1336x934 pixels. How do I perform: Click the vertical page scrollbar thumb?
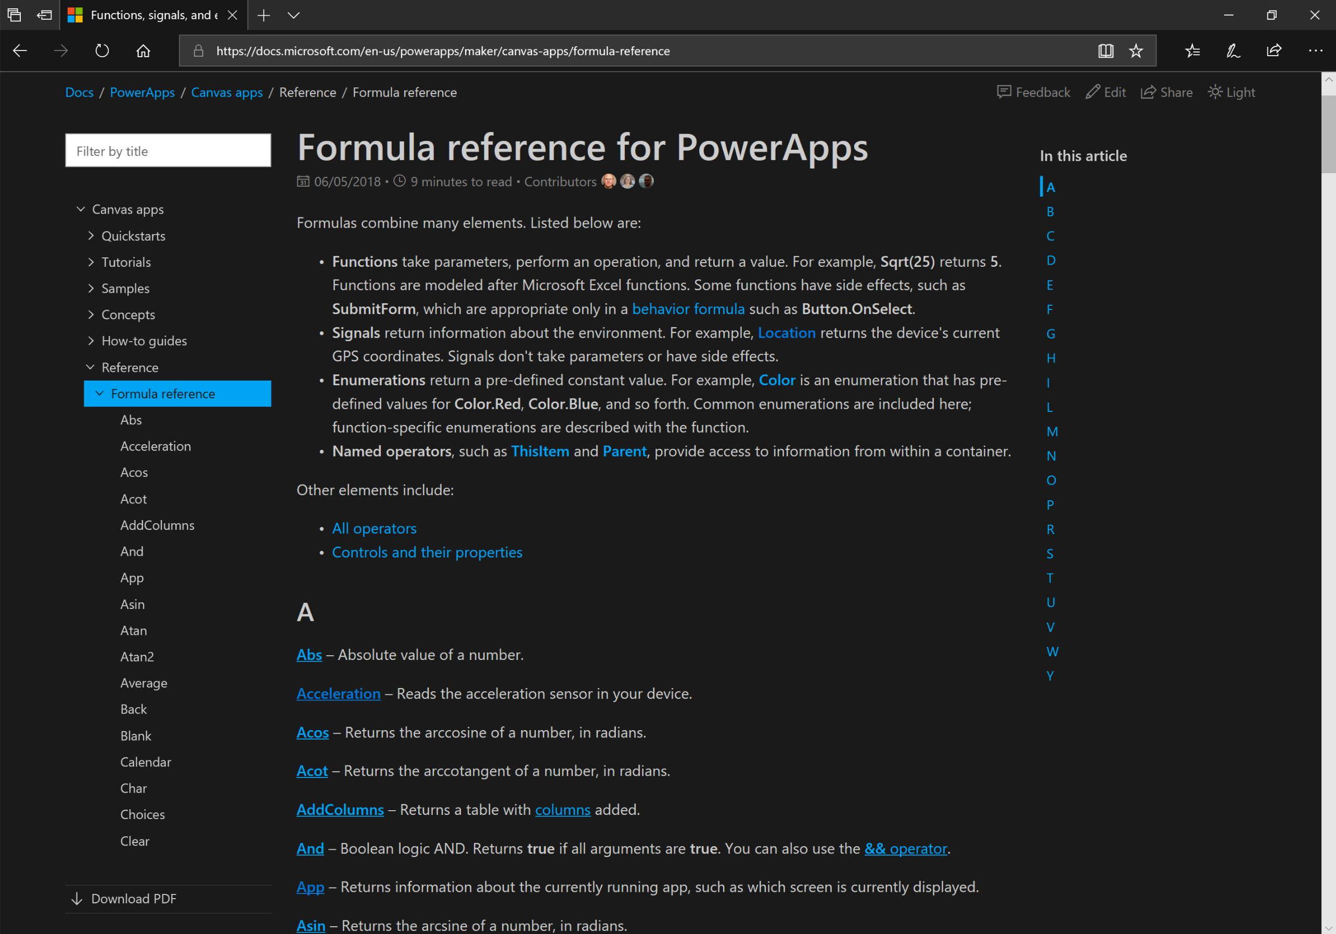[1328, 134]
